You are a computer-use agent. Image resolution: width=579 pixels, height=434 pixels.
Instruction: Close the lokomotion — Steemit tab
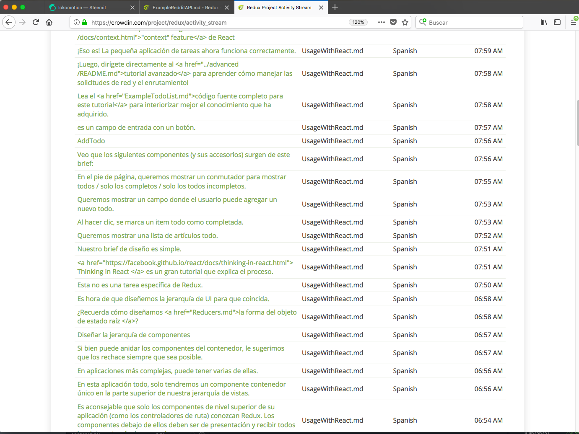point(132,8)
